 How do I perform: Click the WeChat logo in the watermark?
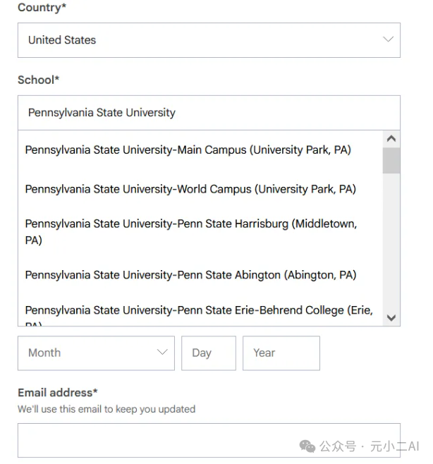(307, 446)
